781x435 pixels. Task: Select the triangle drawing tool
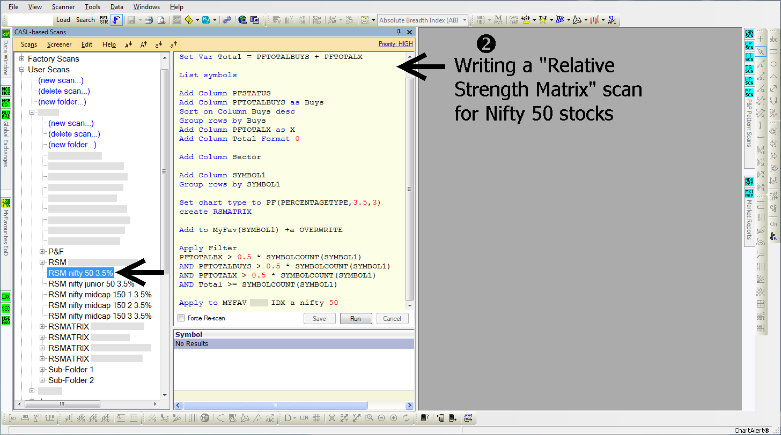click(x=773, y=76)
